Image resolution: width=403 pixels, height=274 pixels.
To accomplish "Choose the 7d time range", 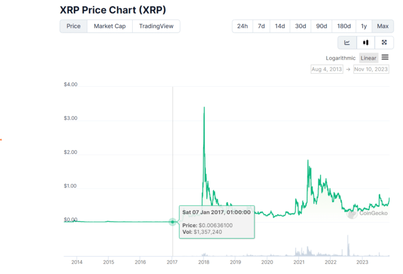I will (x=261, y=26).
